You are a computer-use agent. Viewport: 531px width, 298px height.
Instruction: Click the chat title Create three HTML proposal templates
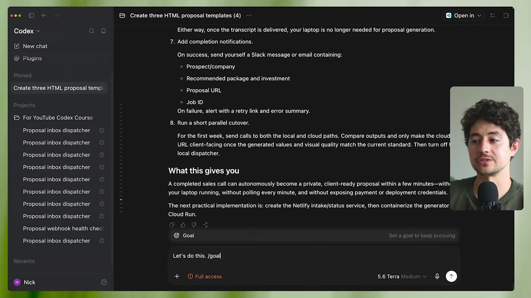tap(185, 15)
